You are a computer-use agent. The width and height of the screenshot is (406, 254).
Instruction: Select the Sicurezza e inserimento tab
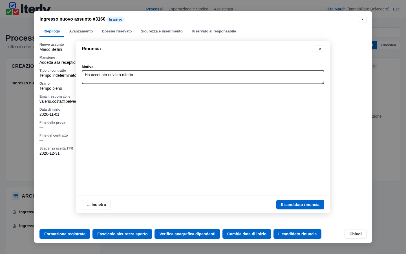162,31
